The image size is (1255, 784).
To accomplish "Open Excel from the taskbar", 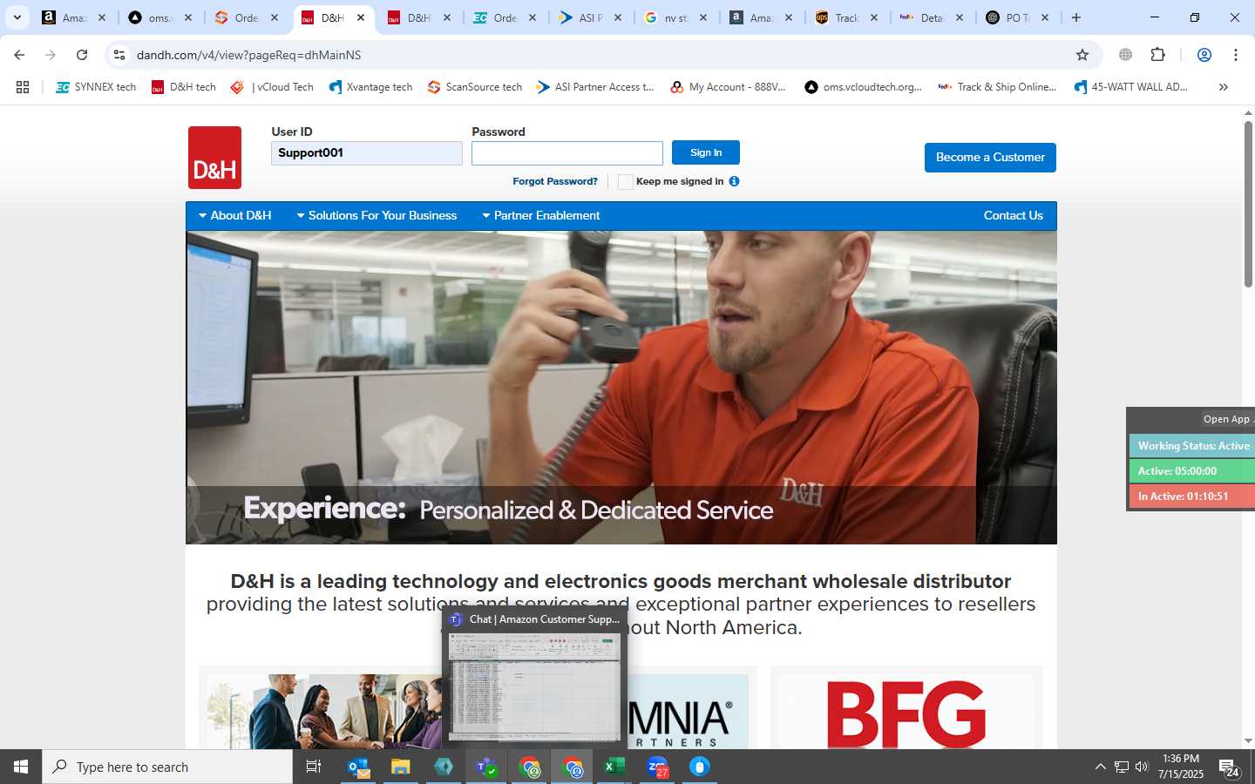I will (614, 767).
